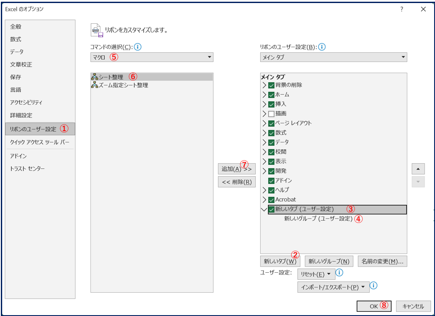
Task: Open the リセット dropdown button
Action: (316, 274)
